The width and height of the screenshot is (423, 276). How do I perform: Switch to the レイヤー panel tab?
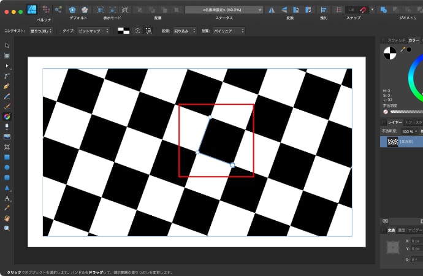[396, 122]
